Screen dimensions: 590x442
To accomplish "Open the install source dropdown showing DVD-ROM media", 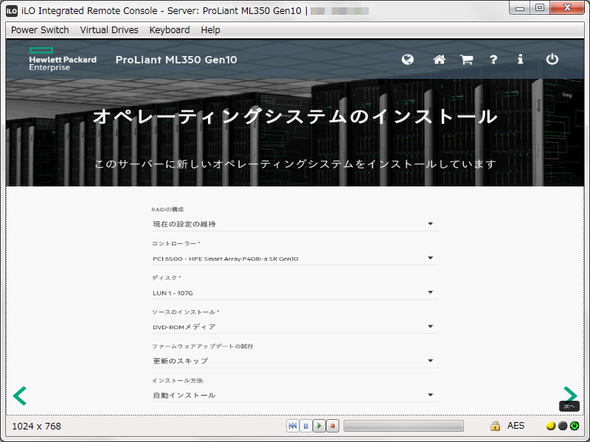I will tap(430, 326).
